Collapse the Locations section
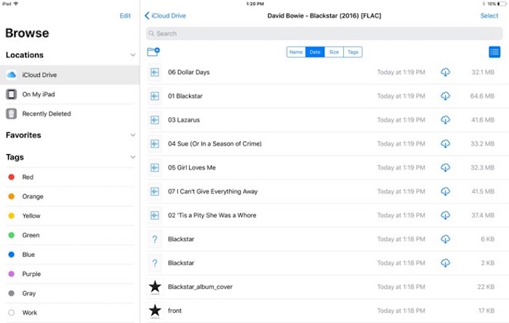509x323 pixels. tap(133, 55)
